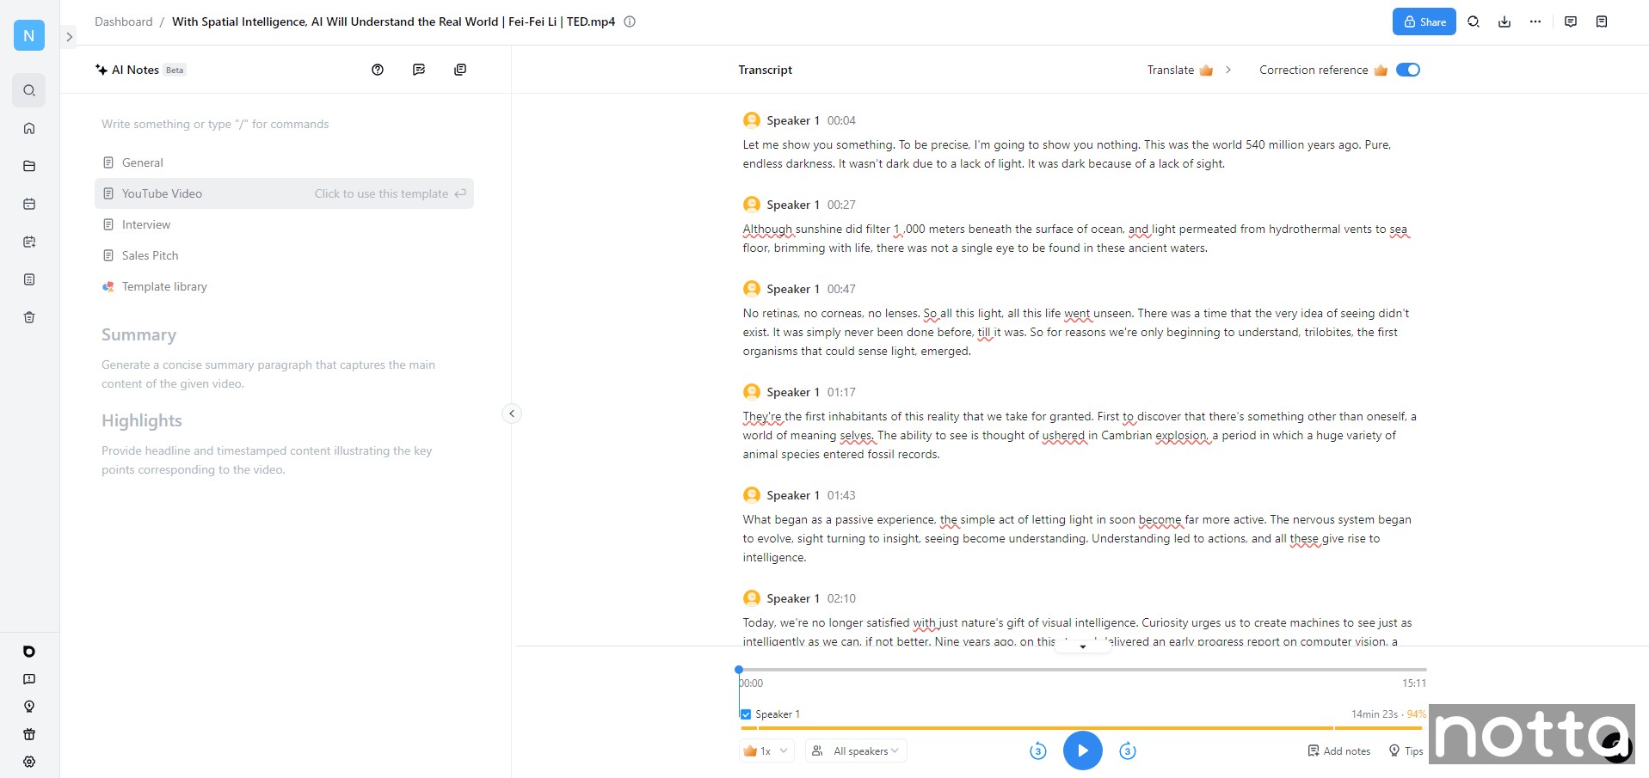
Task: Click the circular logo icon above the feedback icon
Action: coord(29,652)
